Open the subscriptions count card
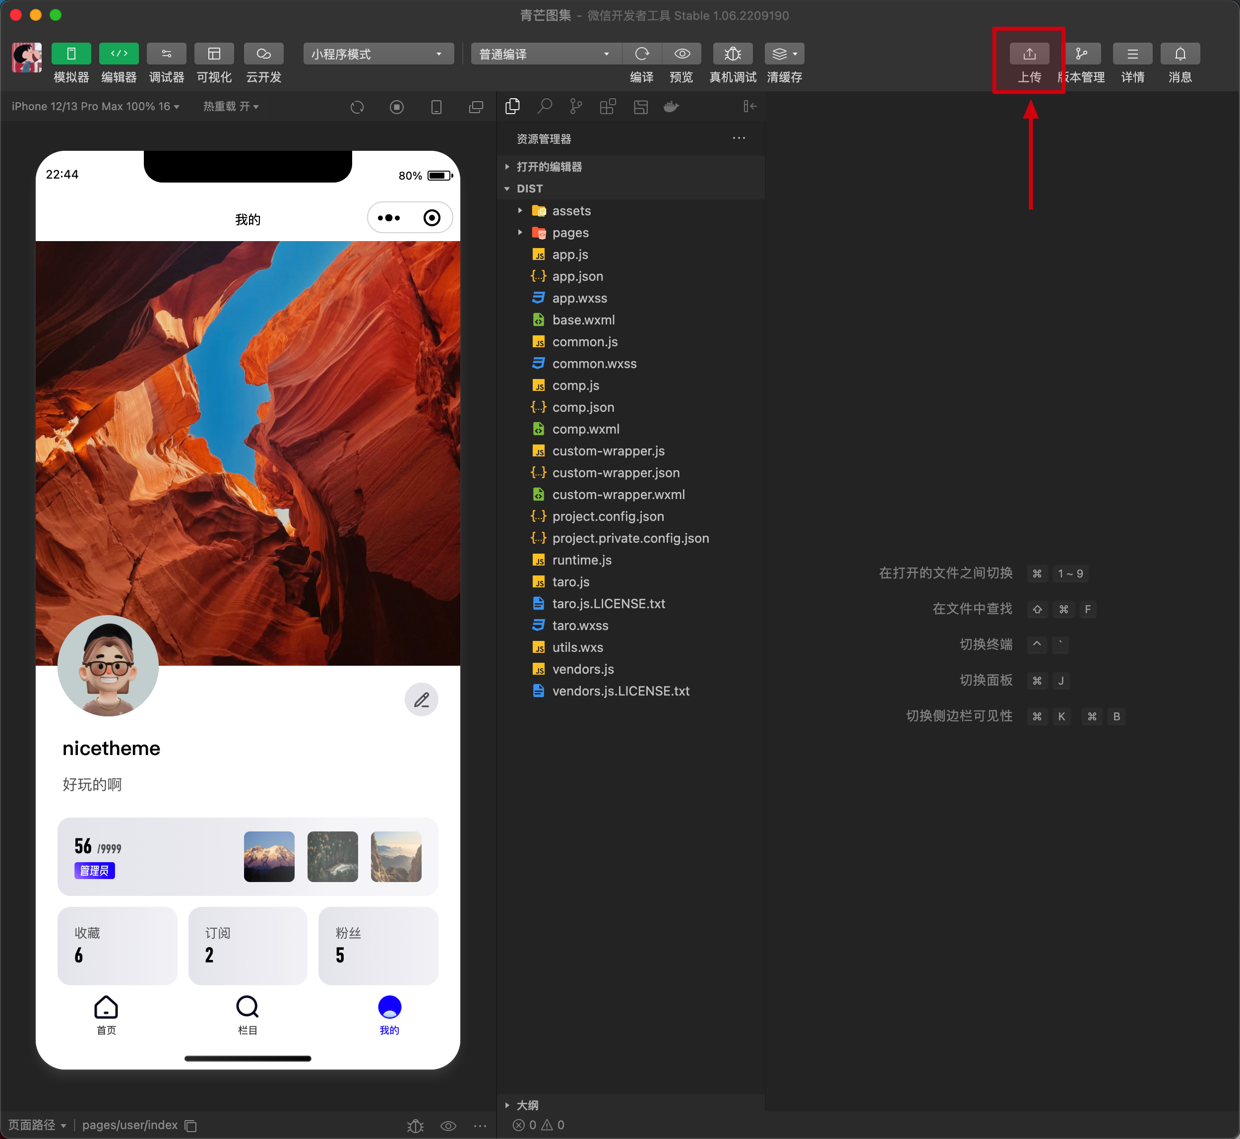 pos(248,945)
